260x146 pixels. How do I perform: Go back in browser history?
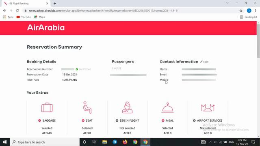coord(4,11)
